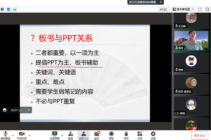Screen dimensions: 211x140
Task: Select the top participant tile 支艺晓
Action: click(191, 21)
